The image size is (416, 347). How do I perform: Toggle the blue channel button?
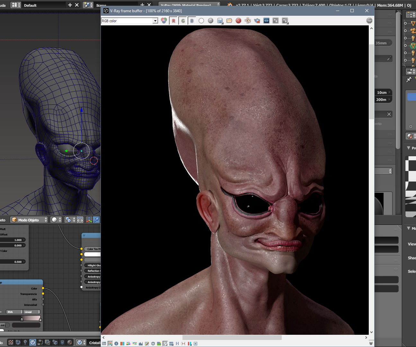tap(192, 21)
